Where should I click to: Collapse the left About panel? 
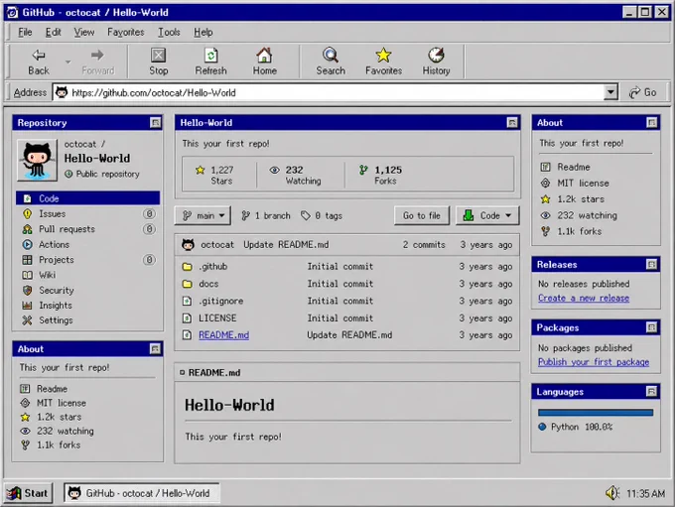(156, 348)
